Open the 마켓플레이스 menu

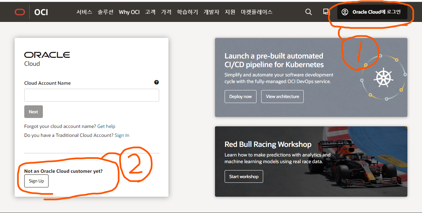pyautogui.click(x=257, y=12)
